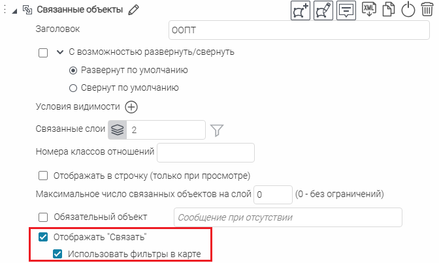Click the edit-object icon with pencil
Screen dimensions: 439x263
323,10
